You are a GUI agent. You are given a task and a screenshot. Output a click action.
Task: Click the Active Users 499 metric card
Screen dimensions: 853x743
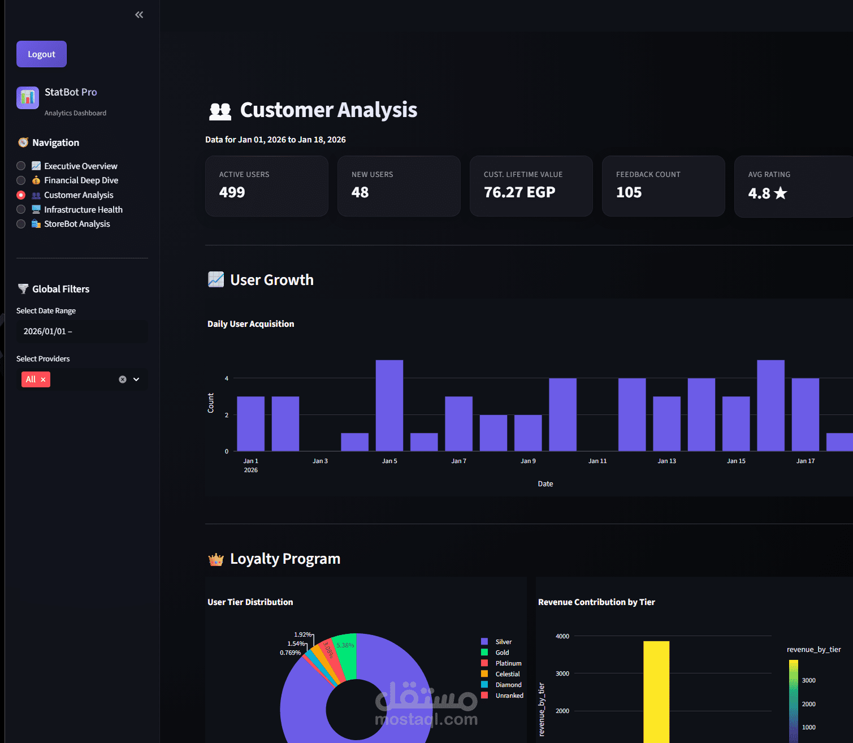[x=267, y=186]
